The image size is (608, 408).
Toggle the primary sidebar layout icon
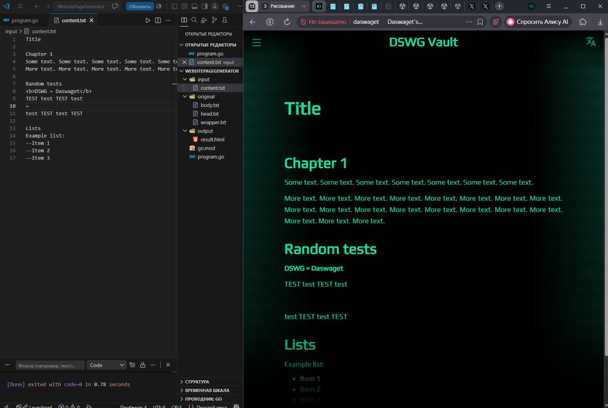pos(174,6)
